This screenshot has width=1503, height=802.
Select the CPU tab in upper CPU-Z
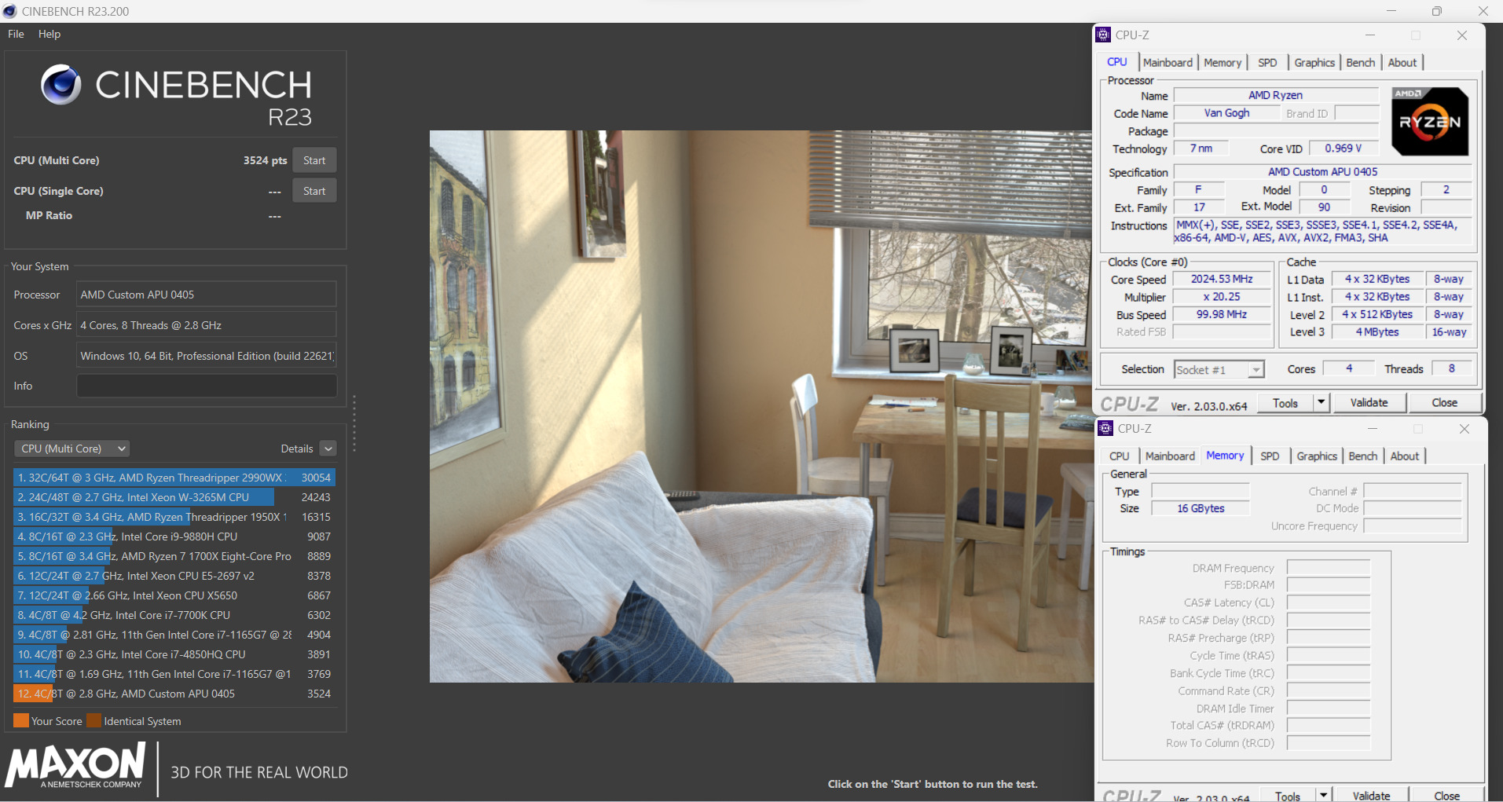pos(1117,62)
